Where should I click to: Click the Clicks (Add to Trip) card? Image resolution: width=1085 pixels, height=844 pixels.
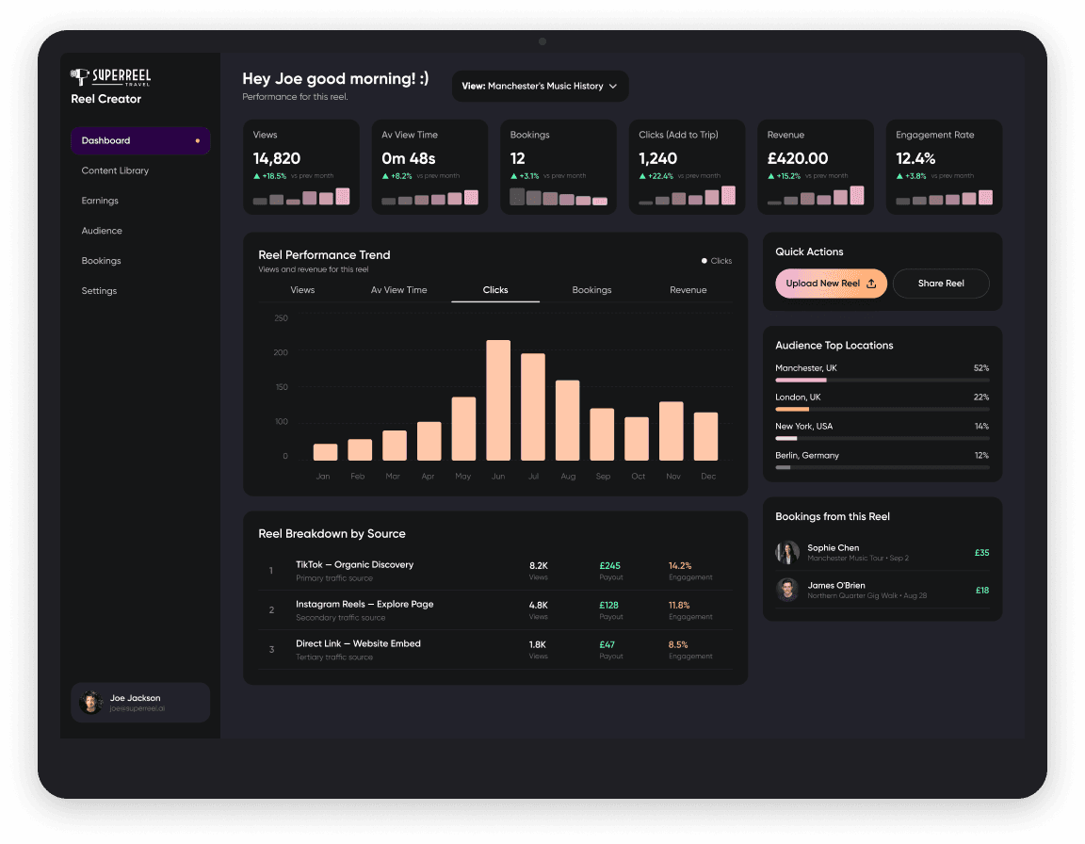[688, 167]
